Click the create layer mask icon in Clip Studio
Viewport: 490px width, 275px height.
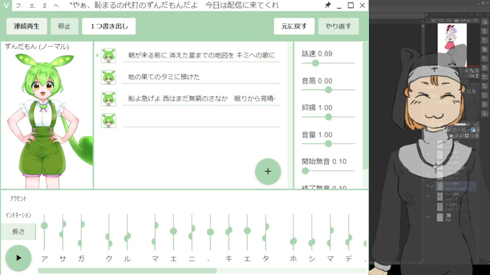pos(467,136)
